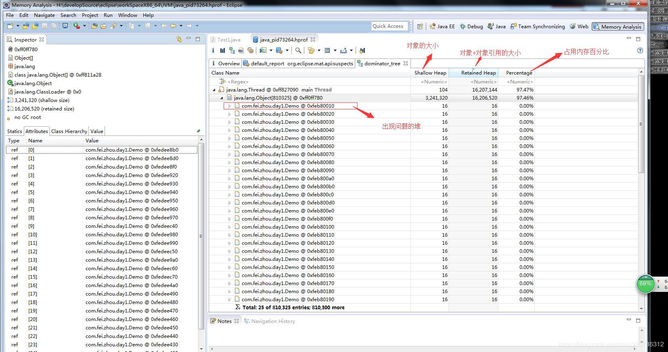Viewport: 668px width, 352px height.
Task: Sort by the Shallow Heap column header
Action: coord(429,73)
